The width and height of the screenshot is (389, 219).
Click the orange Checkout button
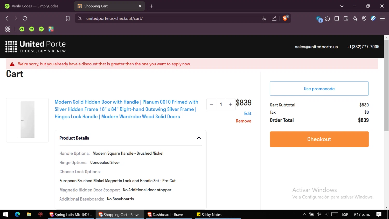(x=319, y=139)
